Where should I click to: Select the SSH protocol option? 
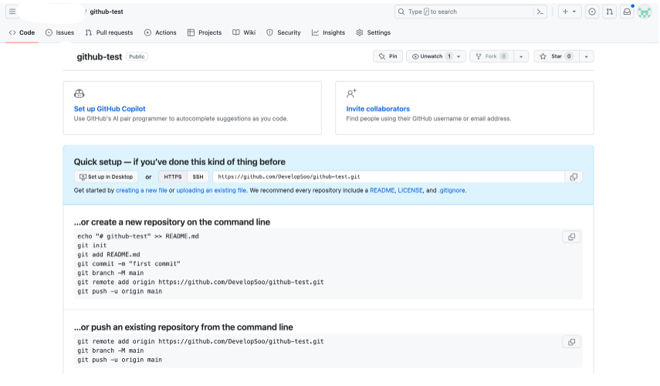tap(198, 177)
